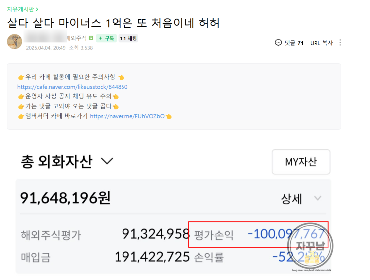Click the 91,648,196원 total asset amount
Viewport: 370px width, 280px height.
tap(65, 198)
